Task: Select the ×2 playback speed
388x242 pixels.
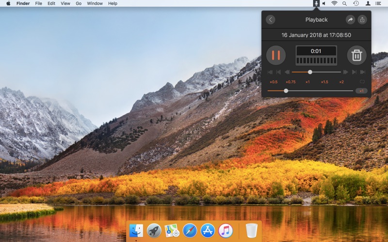Action: pyautogui.click(x=341, y=82)
